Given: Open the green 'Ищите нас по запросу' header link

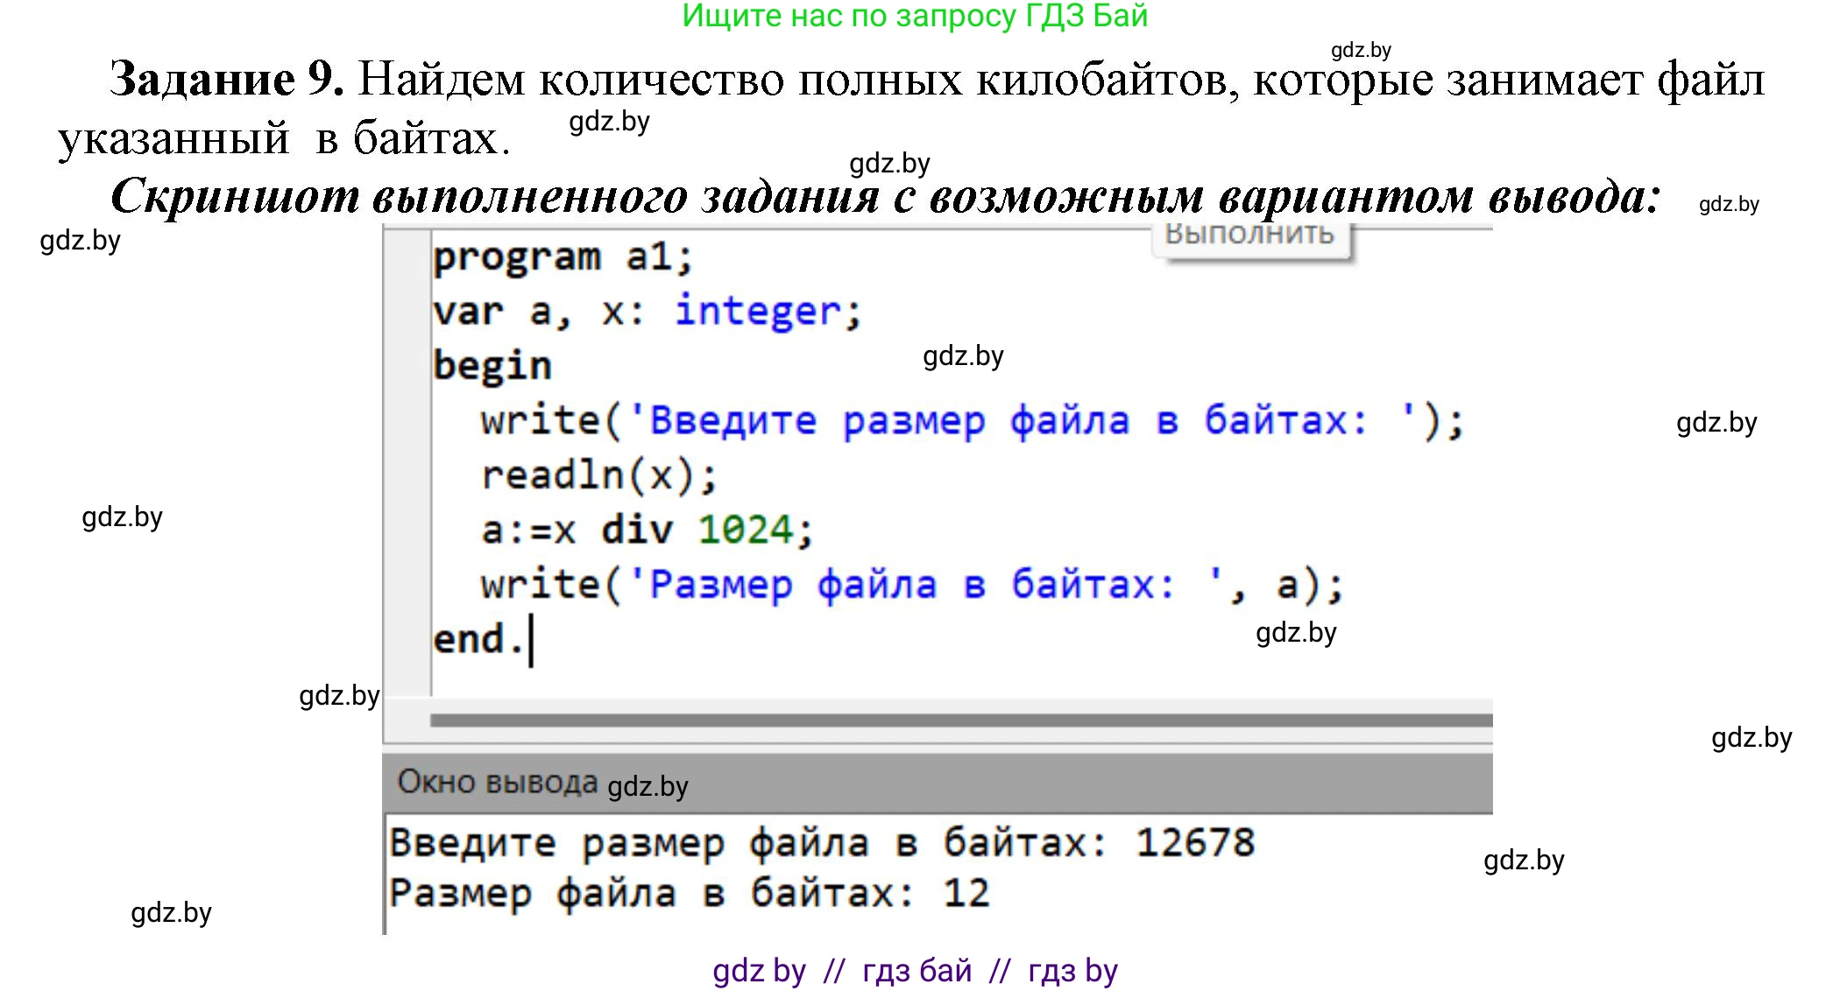Looking at the screenshot, I should [x=915, y=16].
